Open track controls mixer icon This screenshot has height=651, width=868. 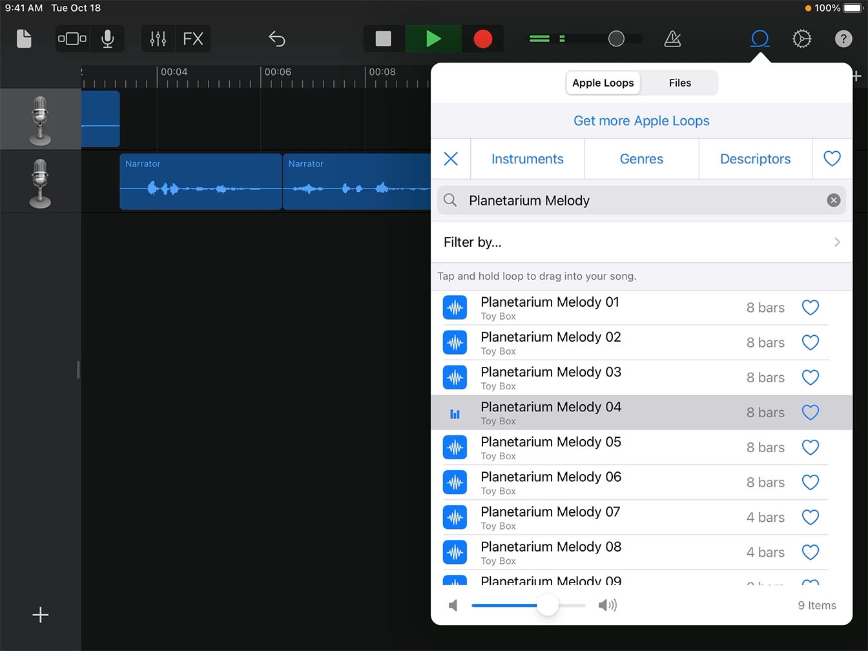click(x=158, y=39)
